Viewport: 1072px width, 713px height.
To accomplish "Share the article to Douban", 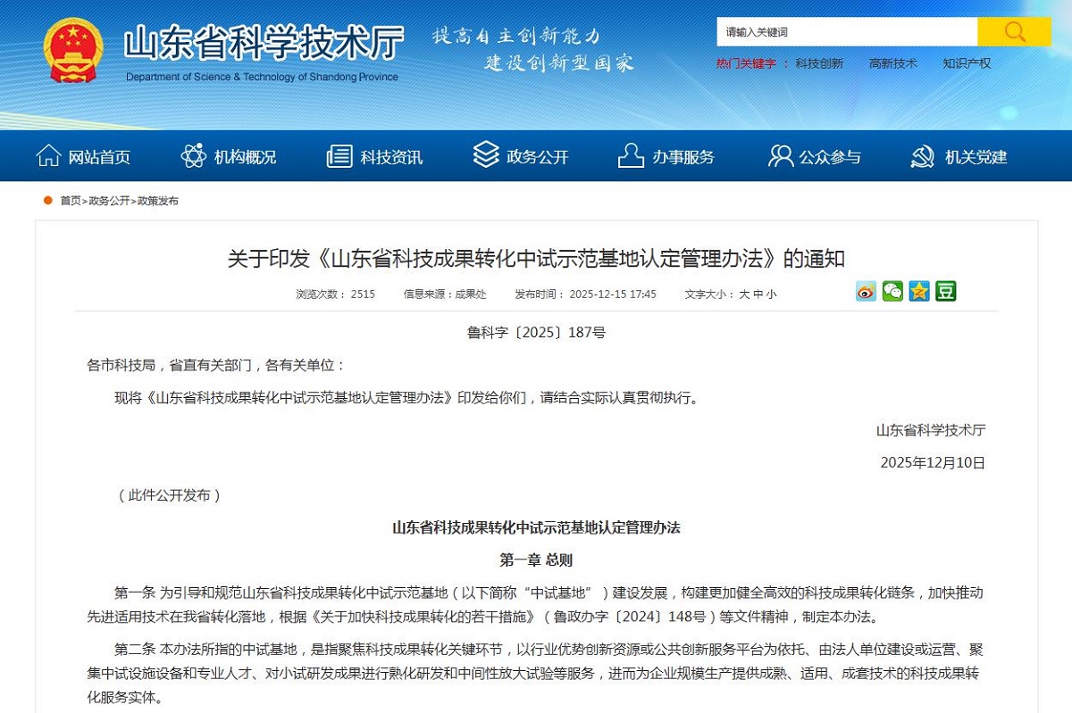I will (x=944, y=291).
